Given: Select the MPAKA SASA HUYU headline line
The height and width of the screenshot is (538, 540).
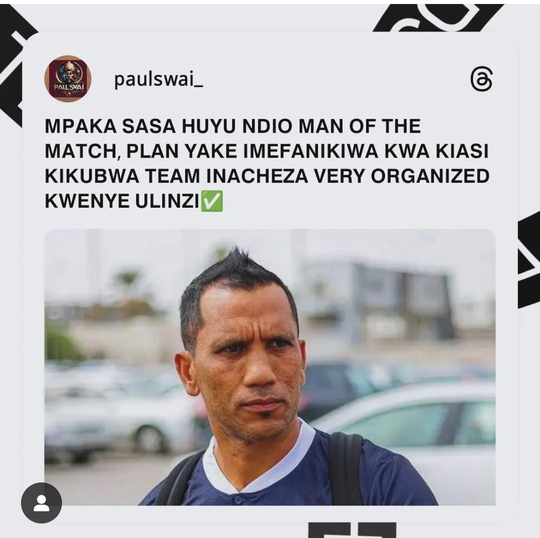Looking at the screenshot, I should [x=233, y=126].
